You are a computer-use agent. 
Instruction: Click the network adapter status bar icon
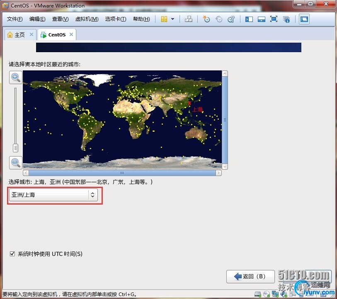[275, 294]
